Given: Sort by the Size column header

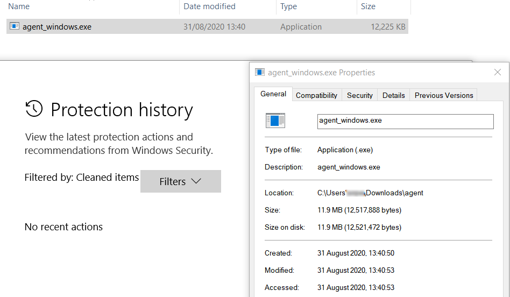Looking at the screenshot, I should (x=369, y=6).
